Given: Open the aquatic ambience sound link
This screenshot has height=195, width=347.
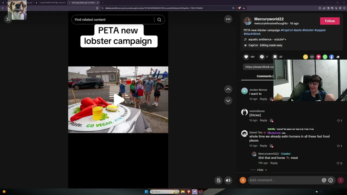Looking at the screenshot, I should tap(267, 40).
